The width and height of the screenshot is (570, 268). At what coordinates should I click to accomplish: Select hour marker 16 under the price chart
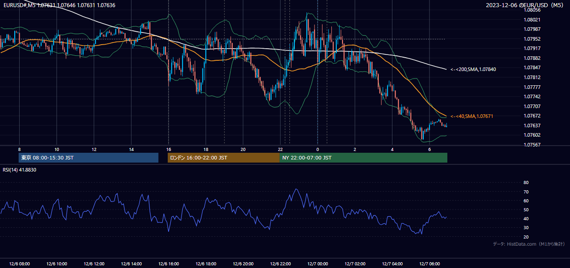tap(169, 149)
